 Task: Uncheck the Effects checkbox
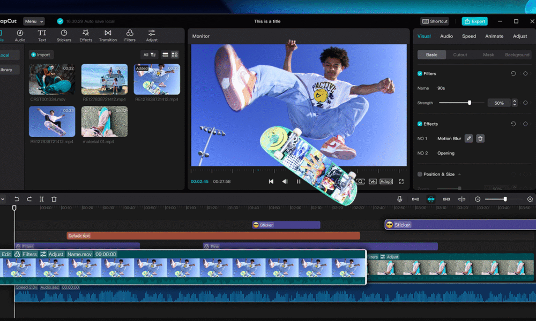point(420,124)
